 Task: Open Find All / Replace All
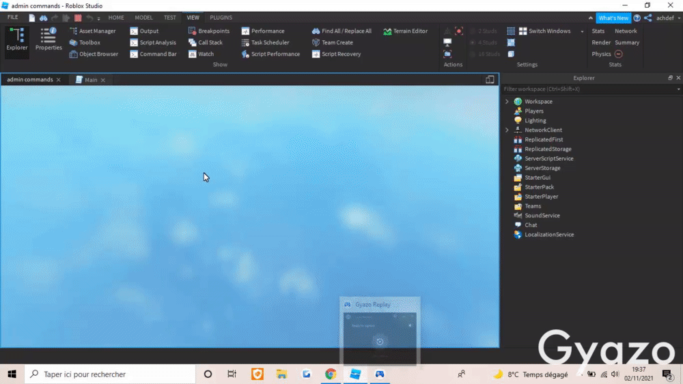(x=341, y=31)
